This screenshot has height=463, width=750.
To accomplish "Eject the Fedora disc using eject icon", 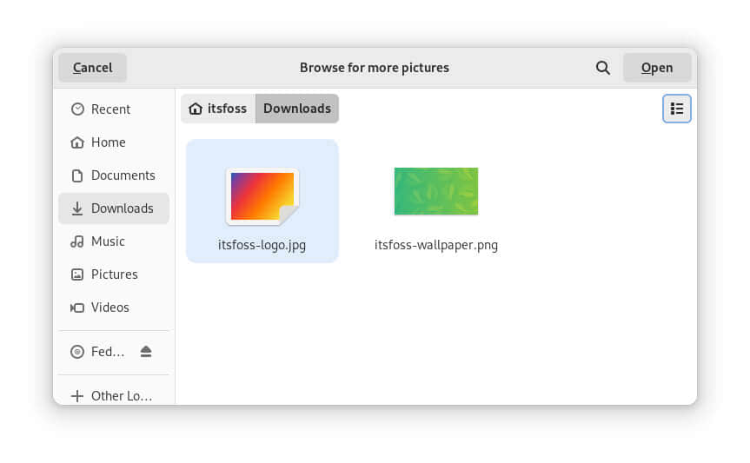I will pyautogui.click(x=146, y=352).
